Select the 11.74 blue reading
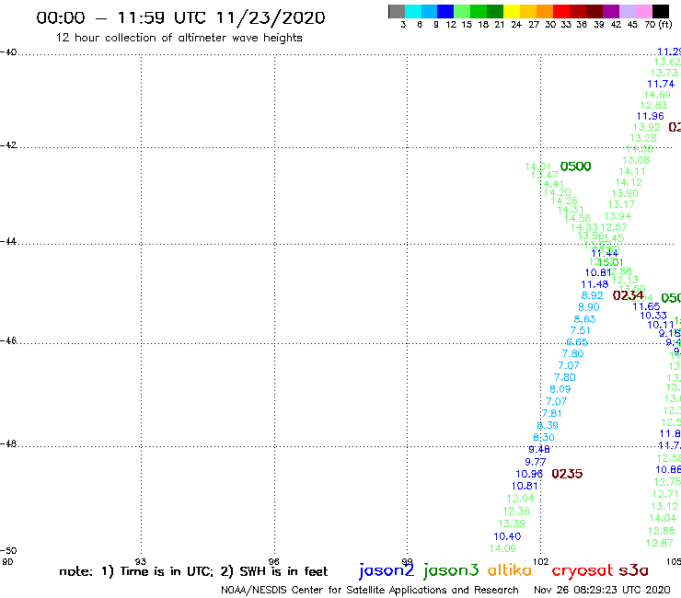Screen dimensions: 681x598 tap(661, 85)
